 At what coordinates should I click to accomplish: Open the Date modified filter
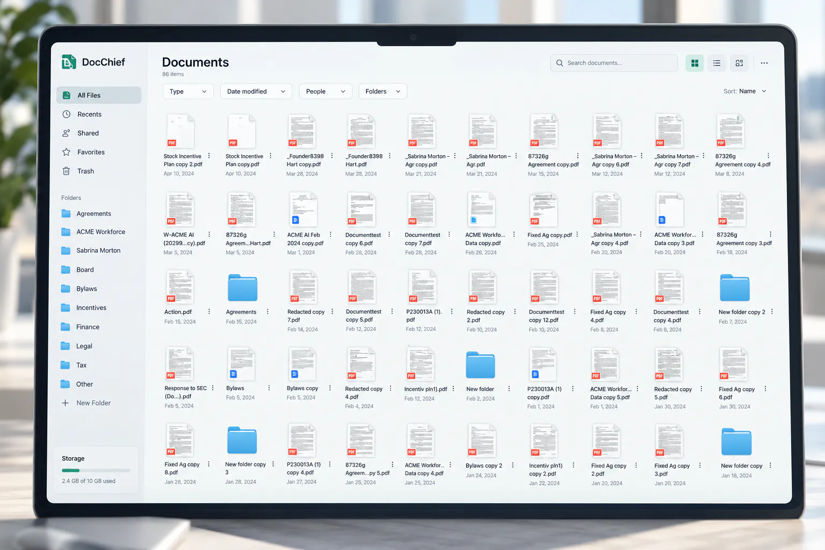tap(256, 91)
